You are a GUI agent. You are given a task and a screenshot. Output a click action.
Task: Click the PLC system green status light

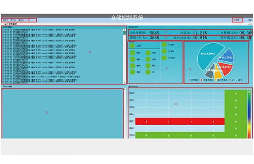click(164, 45)
